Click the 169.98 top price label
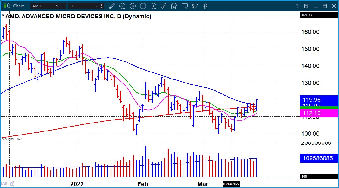 pyautogui.click(x=319, y=15)
